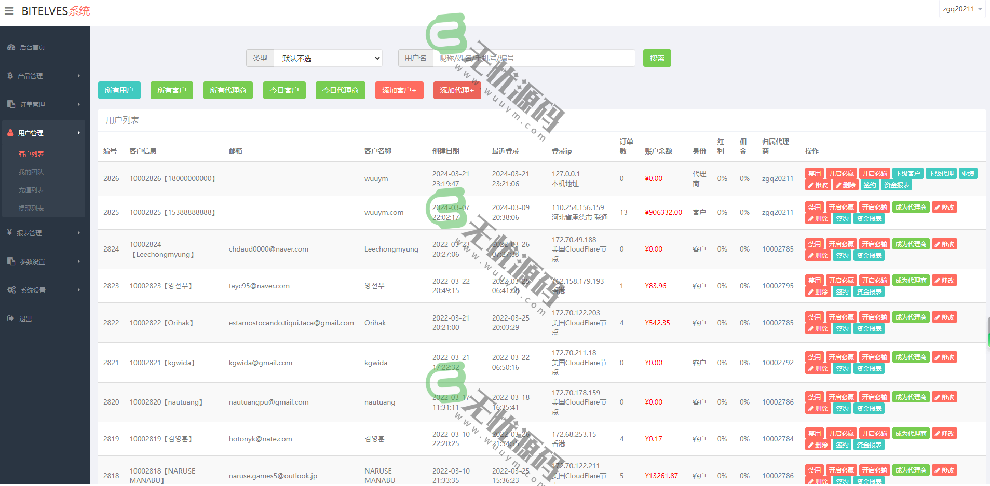Screen dimensions: 990x486
Task: Open the 类型 dropdown selector
Action: pyautogui.click(x=328, y=58)
